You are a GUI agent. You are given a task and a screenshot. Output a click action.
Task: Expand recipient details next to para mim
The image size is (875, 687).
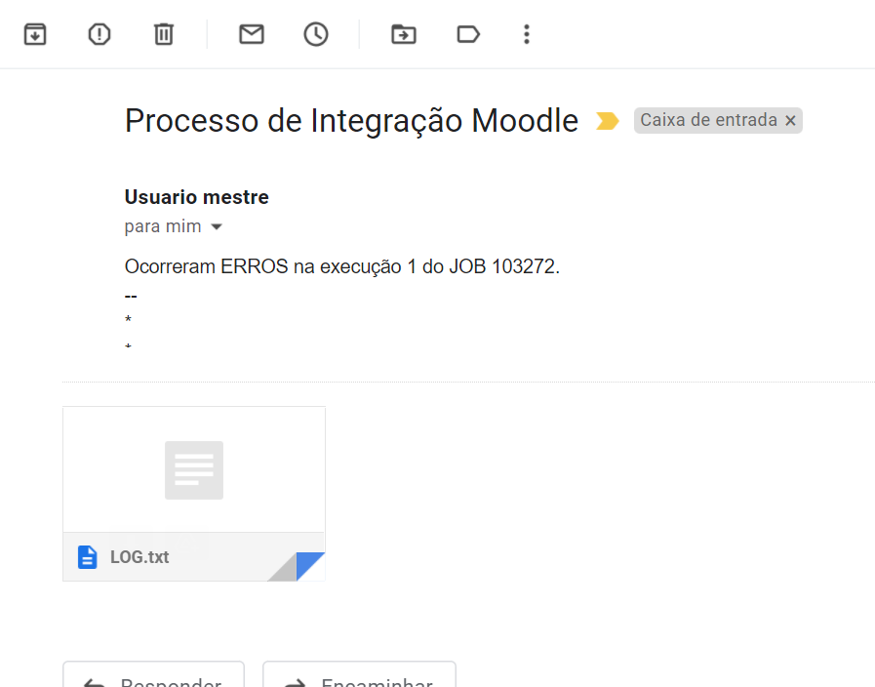point(217,227)
